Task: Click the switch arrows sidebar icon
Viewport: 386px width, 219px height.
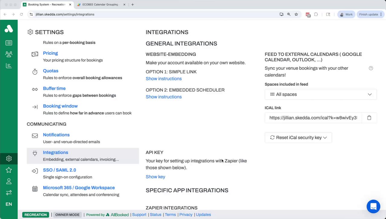Action: (9, 193)
